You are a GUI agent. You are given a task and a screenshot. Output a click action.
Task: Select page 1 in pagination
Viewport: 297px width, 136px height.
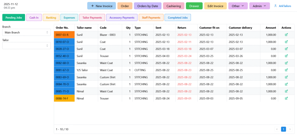click(x=283, y=129)
